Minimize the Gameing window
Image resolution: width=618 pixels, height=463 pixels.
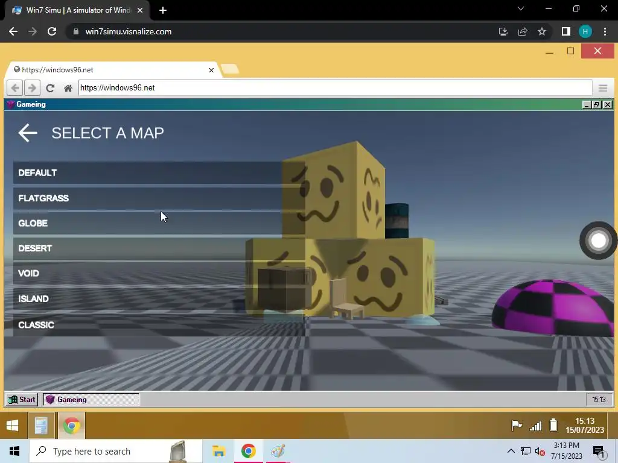(x=587, y=105)
